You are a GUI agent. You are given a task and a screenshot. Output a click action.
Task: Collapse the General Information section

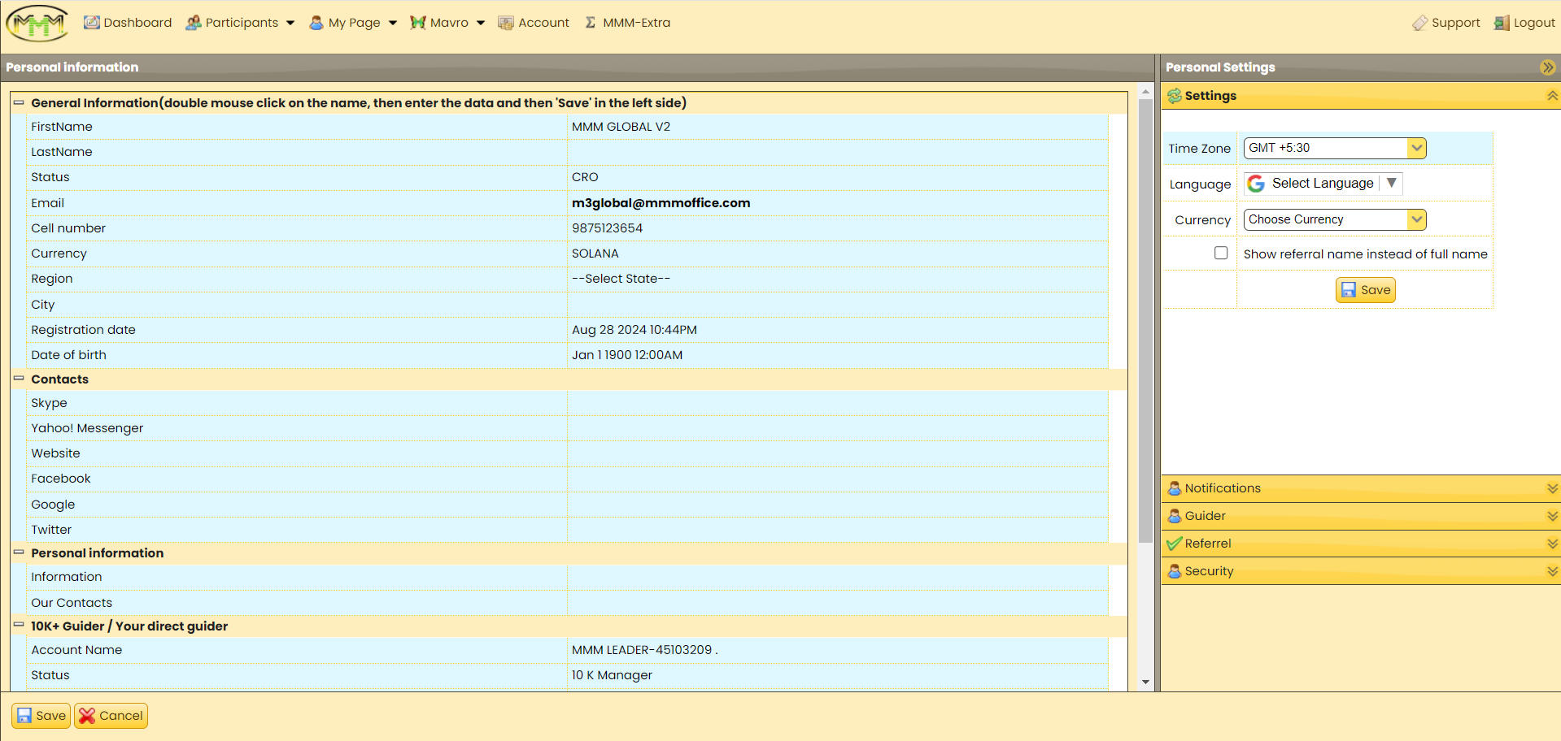[19, 102]
